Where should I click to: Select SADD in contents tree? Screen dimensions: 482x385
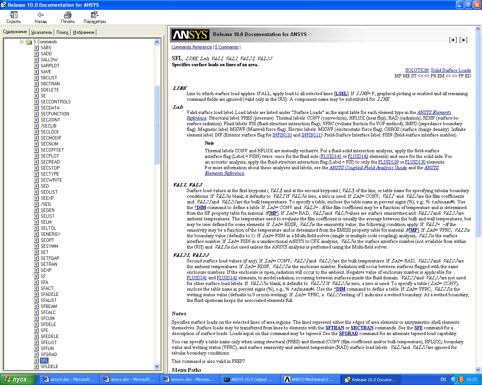(x=46, y=54)
